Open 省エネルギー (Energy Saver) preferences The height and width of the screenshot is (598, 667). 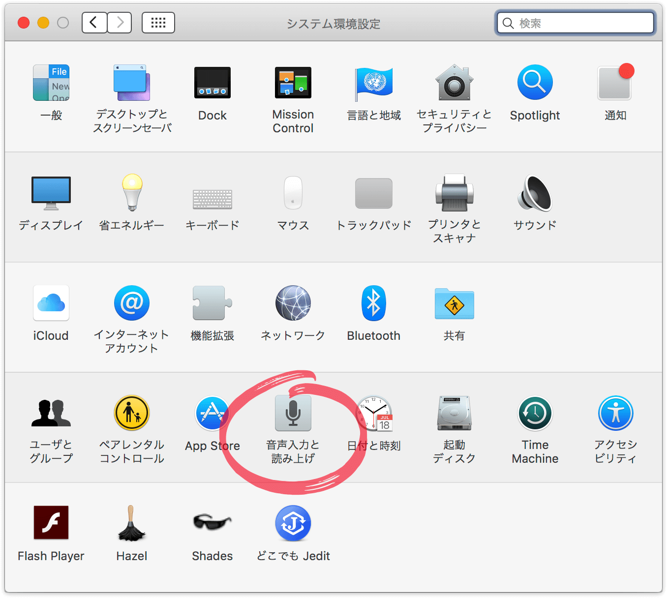[132, 193]
